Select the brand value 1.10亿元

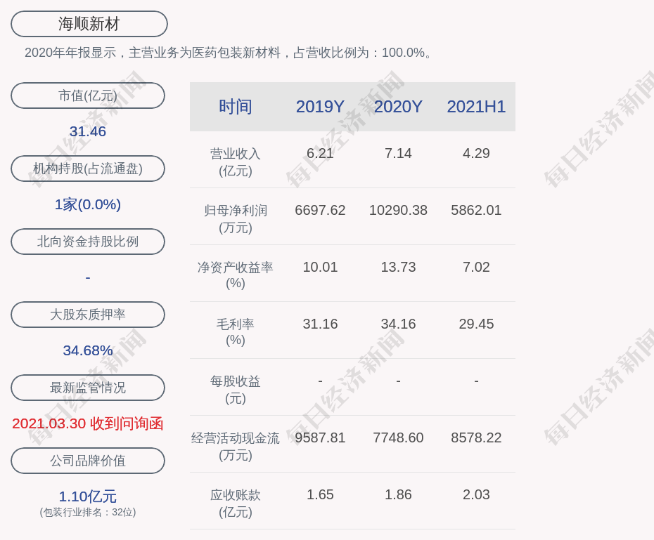click(x=88, y=496)
